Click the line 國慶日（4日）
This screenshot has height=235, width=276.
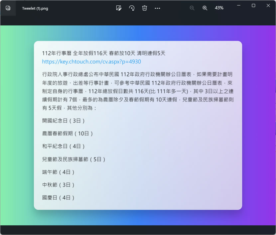(x=58, y=198)
